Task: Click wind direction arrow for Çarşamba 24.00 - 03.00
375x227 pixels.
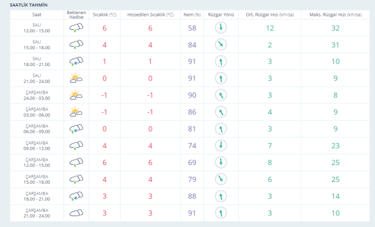Action: pos(221,95)
